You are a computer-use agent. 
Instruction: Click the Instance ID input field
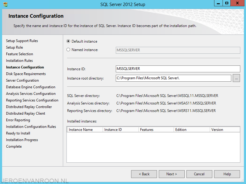[x=178, y=69]
